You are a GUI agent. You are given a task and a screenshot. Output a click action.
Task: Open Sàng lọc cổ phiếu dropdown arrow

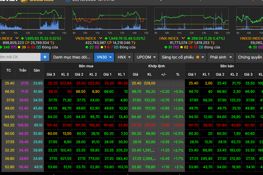(x=203, y=57)
